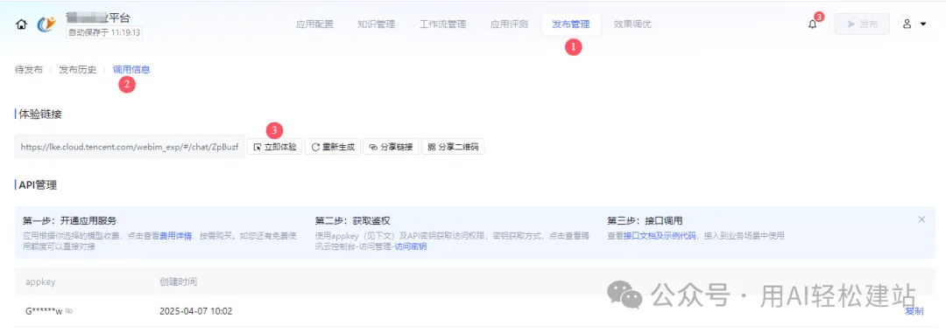Click the 分享链接 button
946x333 pixels.
pyautogui.click(x=391, y=146)
